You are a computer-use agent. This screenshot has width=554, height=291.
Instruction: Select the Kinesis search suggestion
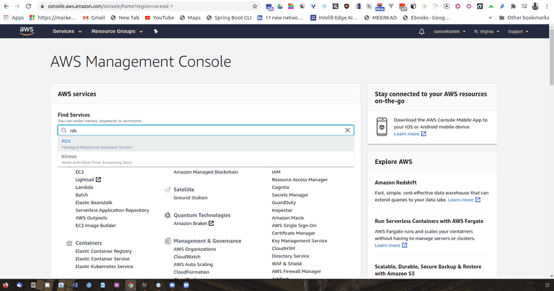[x=205, y=159]
